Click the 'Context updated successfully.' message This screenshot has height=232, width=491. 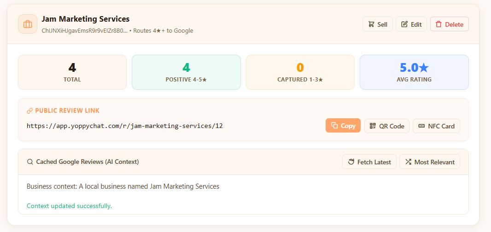(x=69, y=206)
